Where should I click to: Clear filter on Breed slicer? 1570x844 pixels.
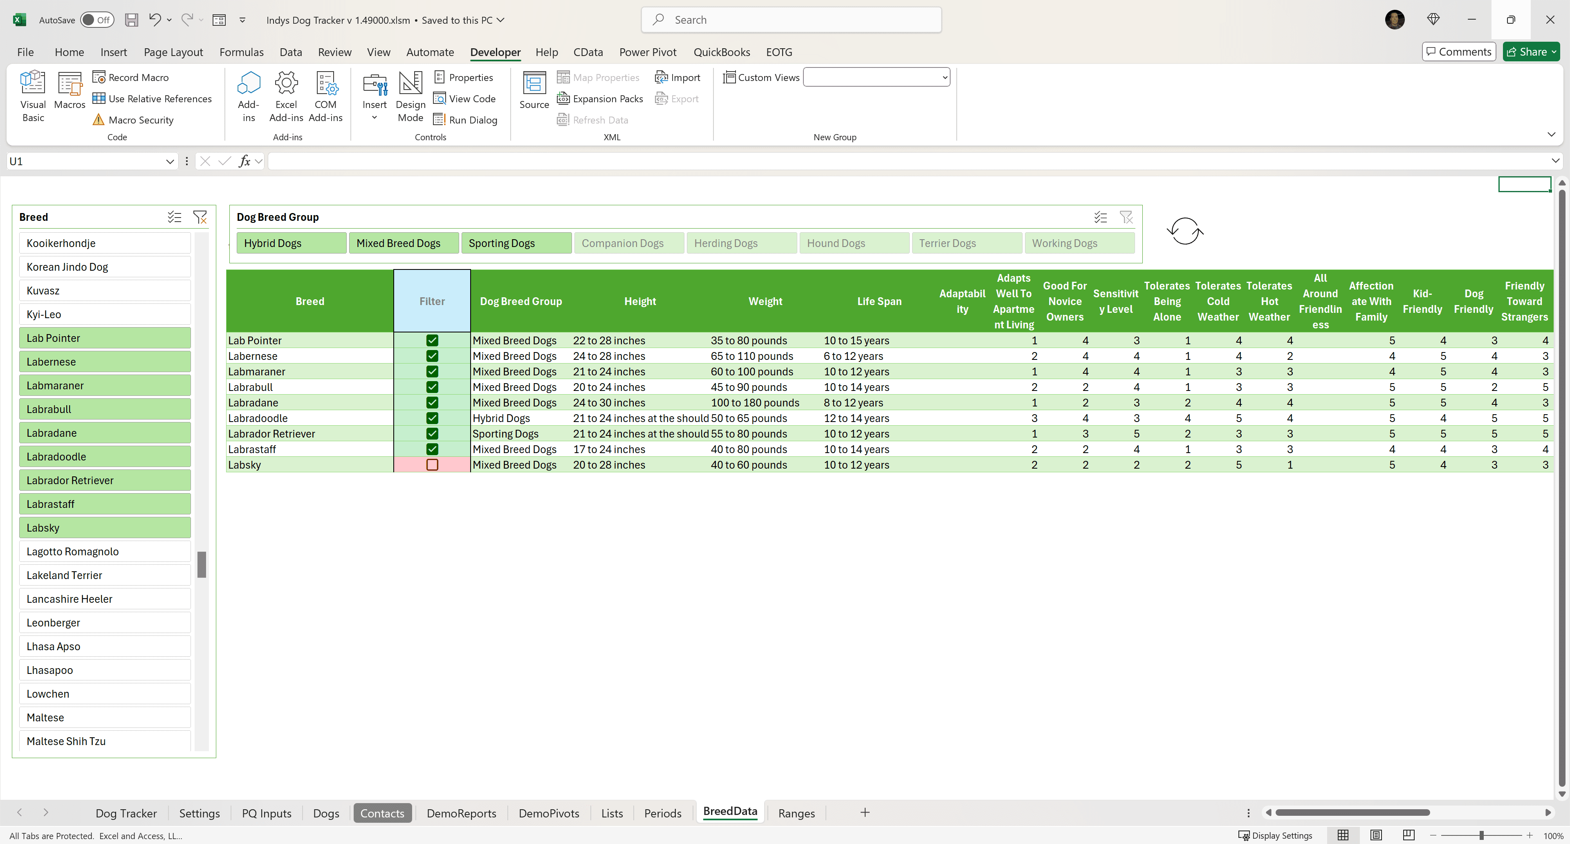[x=200, y=217]
